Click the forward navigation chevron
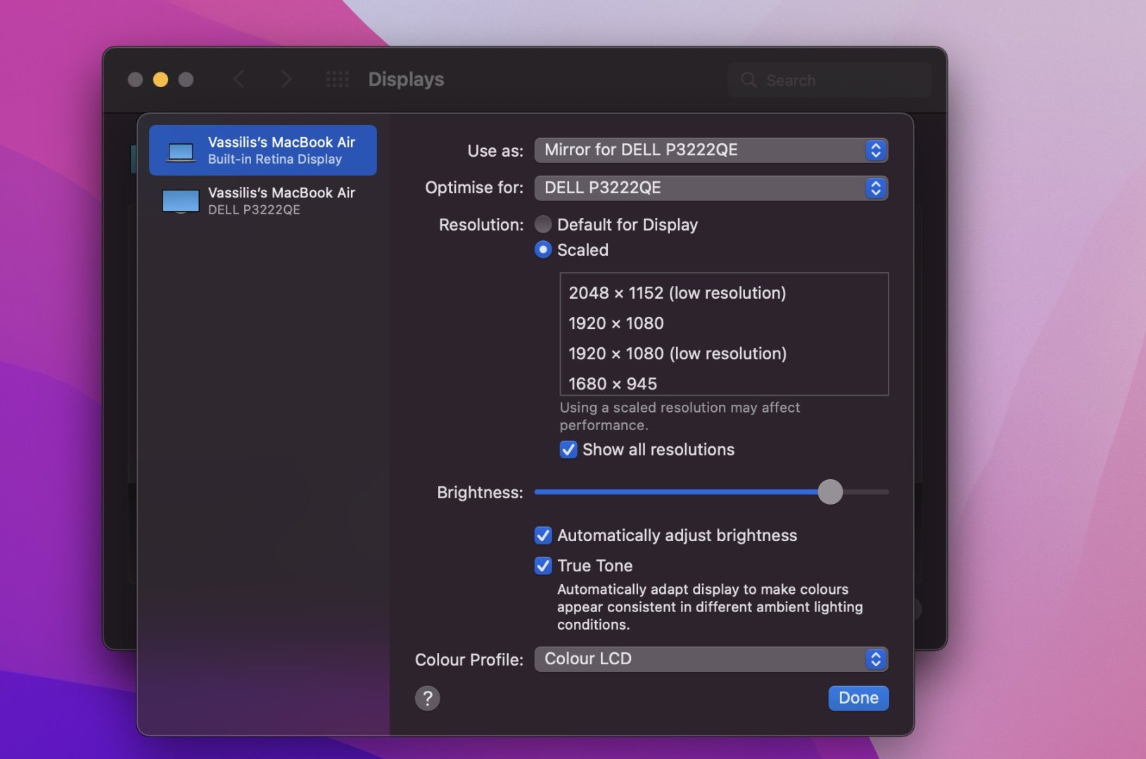Image resolution: width=1146 pixels, height=759 pixels. 286,79
